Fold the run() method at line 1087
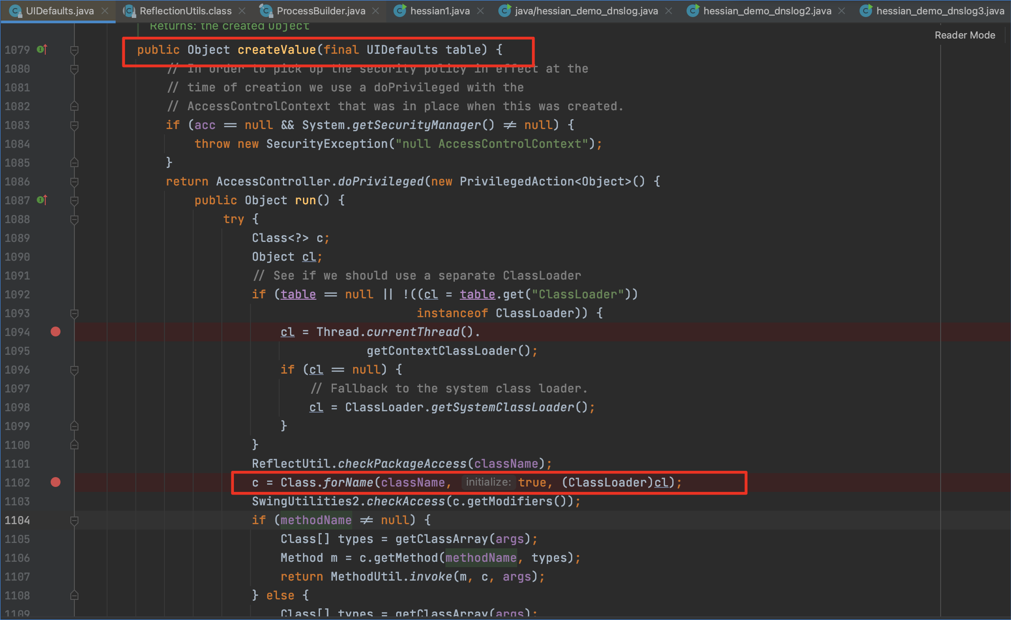Image resolution: width=1011 pixels, height=620 pixels. pyautogui.click(x=74, y=200)
